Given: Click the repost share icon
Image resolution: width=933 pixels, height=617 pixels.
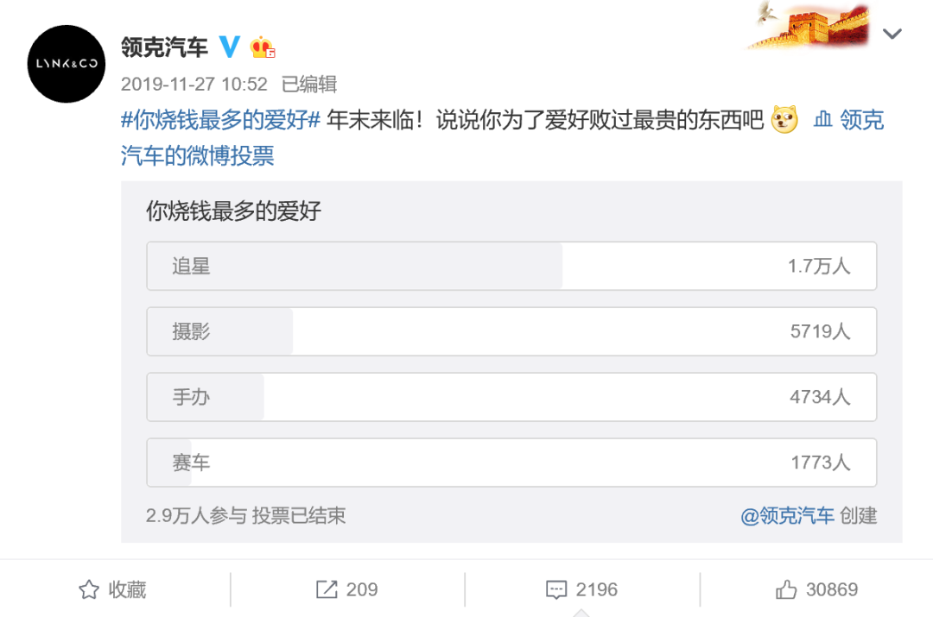Looking at the screenshot, I should pyautogui.click(x=327, y=589).
